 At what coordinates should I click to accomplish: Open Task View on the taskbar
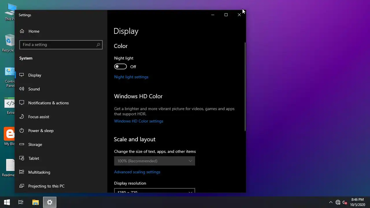click(x=21, y=202)
